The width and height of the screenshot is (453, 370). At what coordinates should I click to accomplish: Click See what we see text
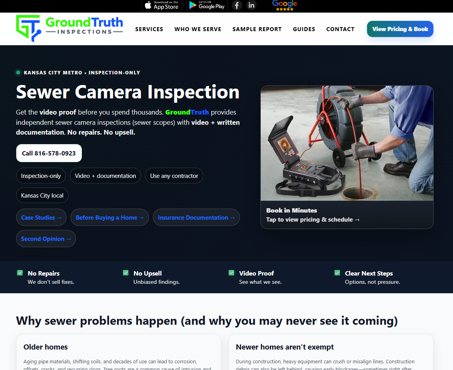[x=260, y=282]
